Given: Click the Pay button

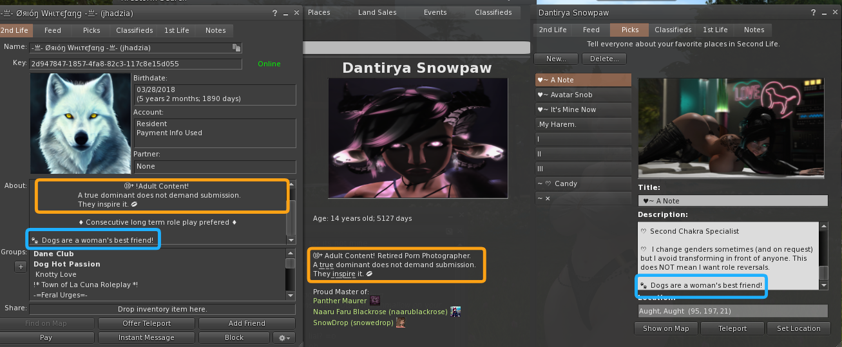Looking at the screenshot, I should pos(46,337).
